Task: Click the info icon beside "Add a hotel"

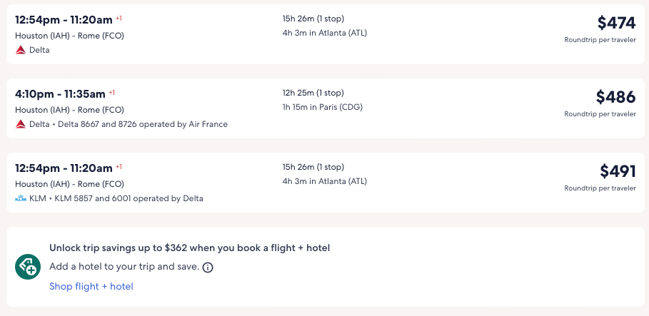Action: [x=208, y=267]
